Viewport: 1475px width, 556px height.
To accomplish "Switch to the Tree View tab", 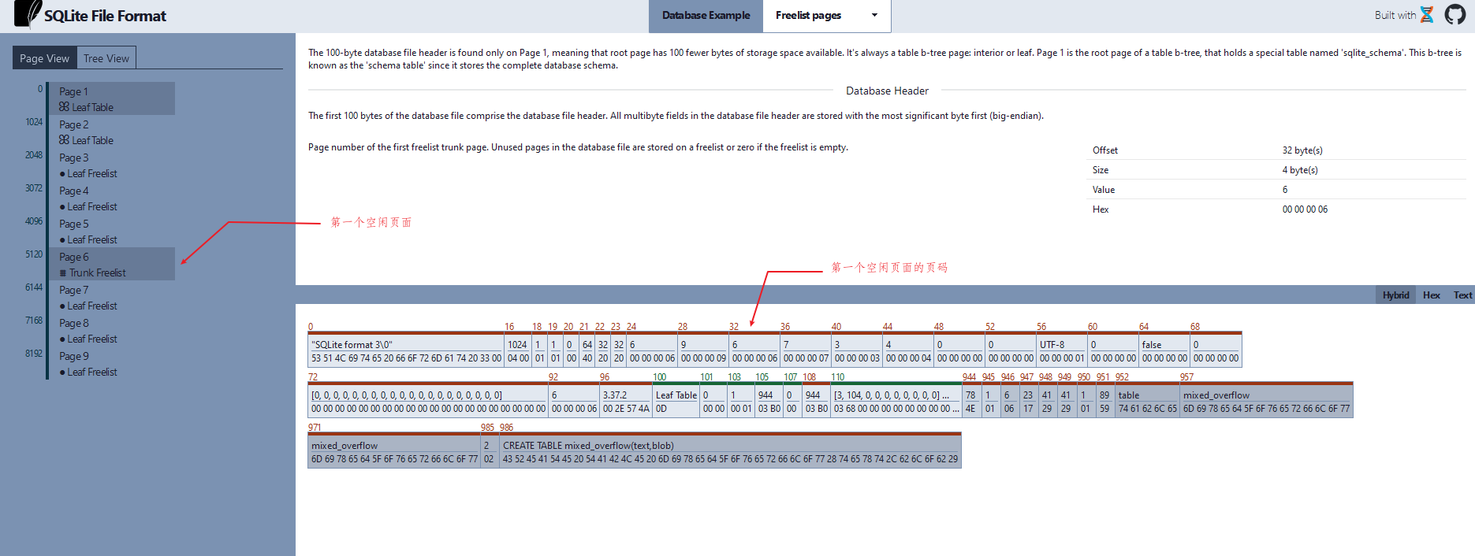I will tap(106, 58).
